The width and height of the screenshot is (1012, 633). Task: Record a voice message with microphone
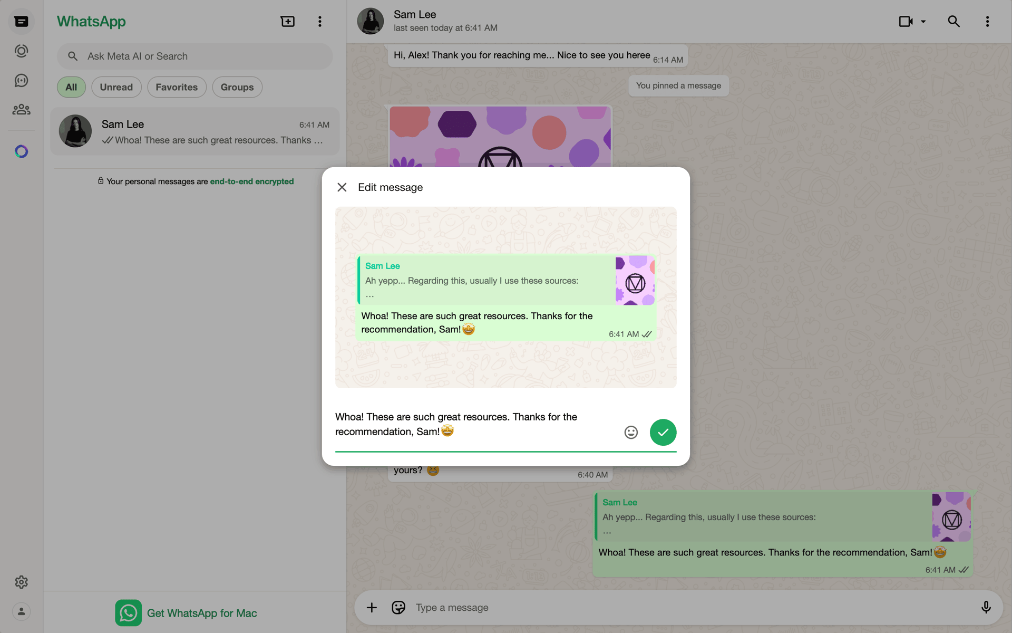pos(986,608)
